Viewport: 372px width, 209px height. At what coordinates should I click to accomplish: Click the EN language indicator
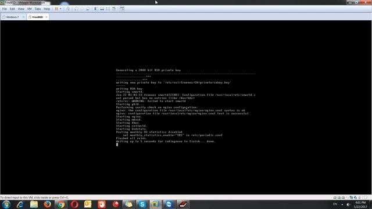tap(335, 204)
